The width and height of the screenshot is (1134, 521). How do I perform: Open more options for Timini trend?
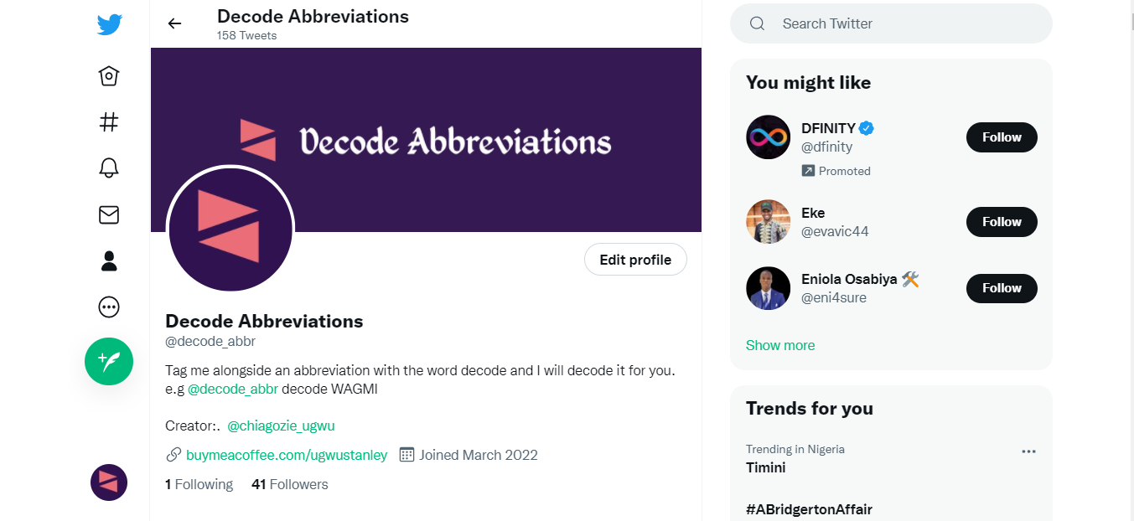(1029, 451)
